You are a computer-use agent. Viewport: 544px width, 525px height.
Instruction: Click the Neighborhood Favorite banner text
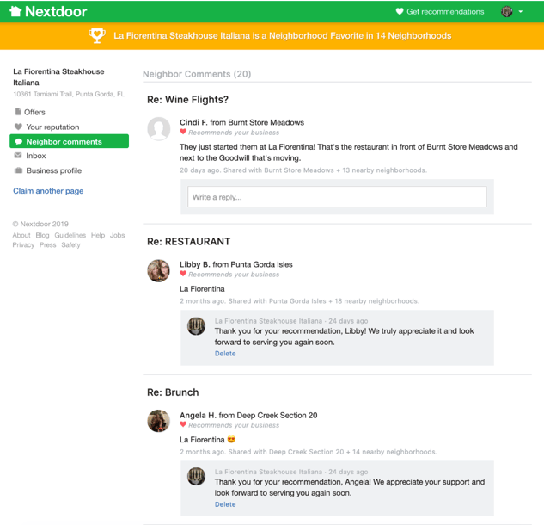click(283, 36)
